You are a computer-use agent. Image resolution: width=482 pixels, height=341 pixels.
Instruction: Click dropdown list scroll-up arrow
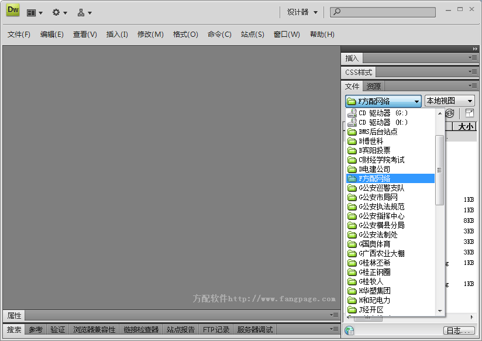coord(440,113)
